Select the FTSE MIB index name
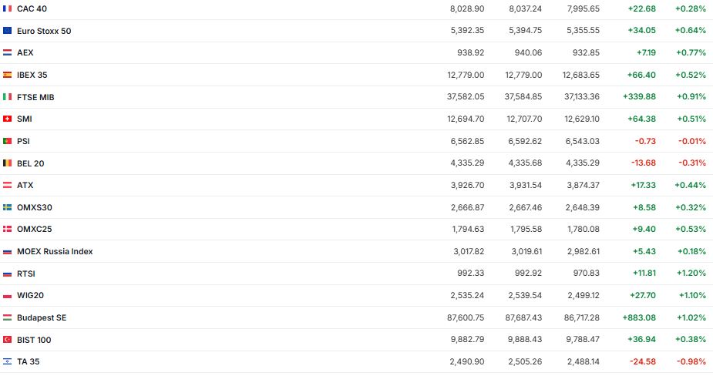The width and height of the screenshot is (713, 376). (x=35, y=97)
